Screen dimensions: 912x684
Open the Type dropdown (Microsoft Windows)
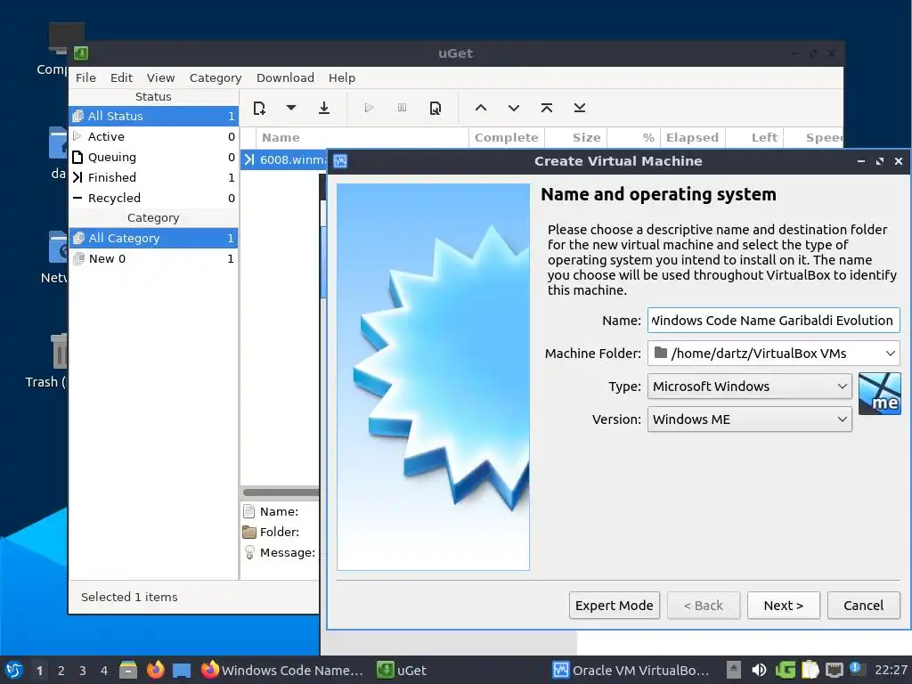pyautogui.click(x=750, y=387)
